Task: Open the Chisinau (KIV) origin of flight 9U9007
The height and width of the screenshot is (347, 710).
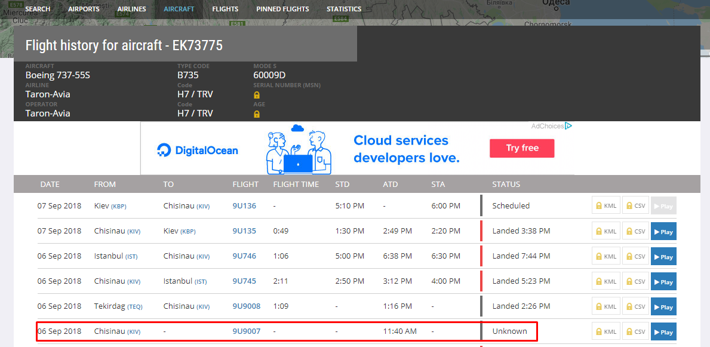Action: pyautogui.click(x=117, y=331)
